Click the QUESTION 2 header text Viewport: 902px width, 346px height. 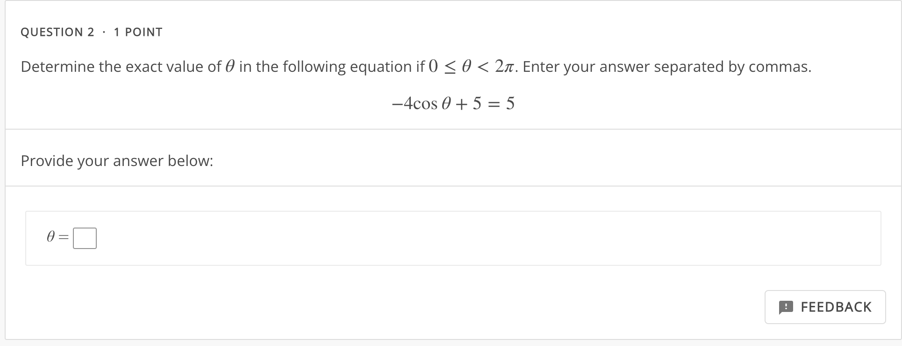tap(57, 32)
